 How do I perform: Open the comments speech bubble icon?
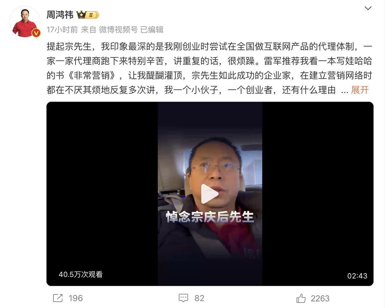coord(183,298)
